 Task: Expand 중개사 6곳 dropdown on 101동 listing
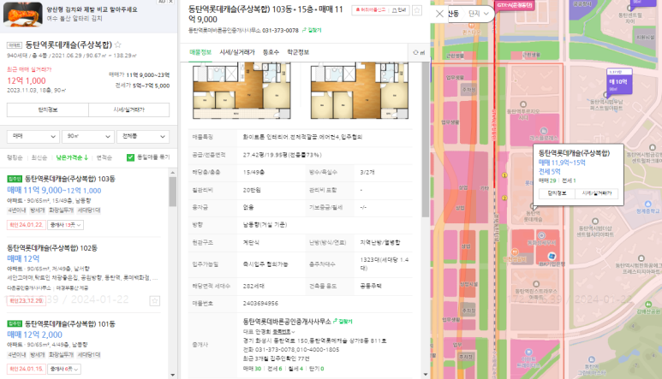(x=63, y=369)
